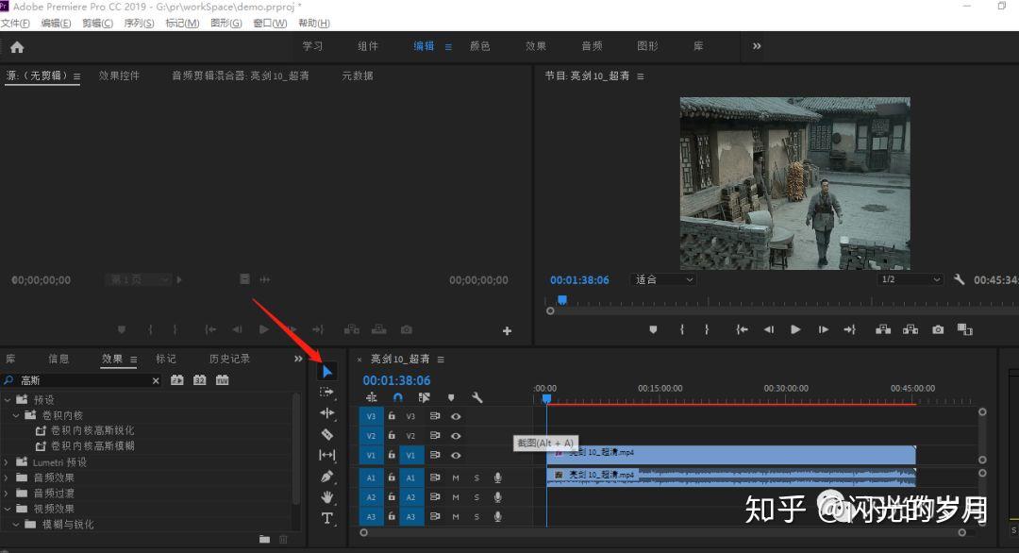Collapse the 预设 folder
The height and width of the screenshot is (553, 1019).
click(x=8, y=399)
